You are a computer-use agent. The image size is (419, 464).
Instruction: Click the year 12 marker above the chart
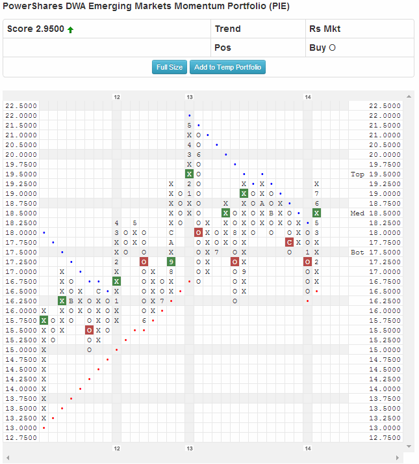click(117, 97)
